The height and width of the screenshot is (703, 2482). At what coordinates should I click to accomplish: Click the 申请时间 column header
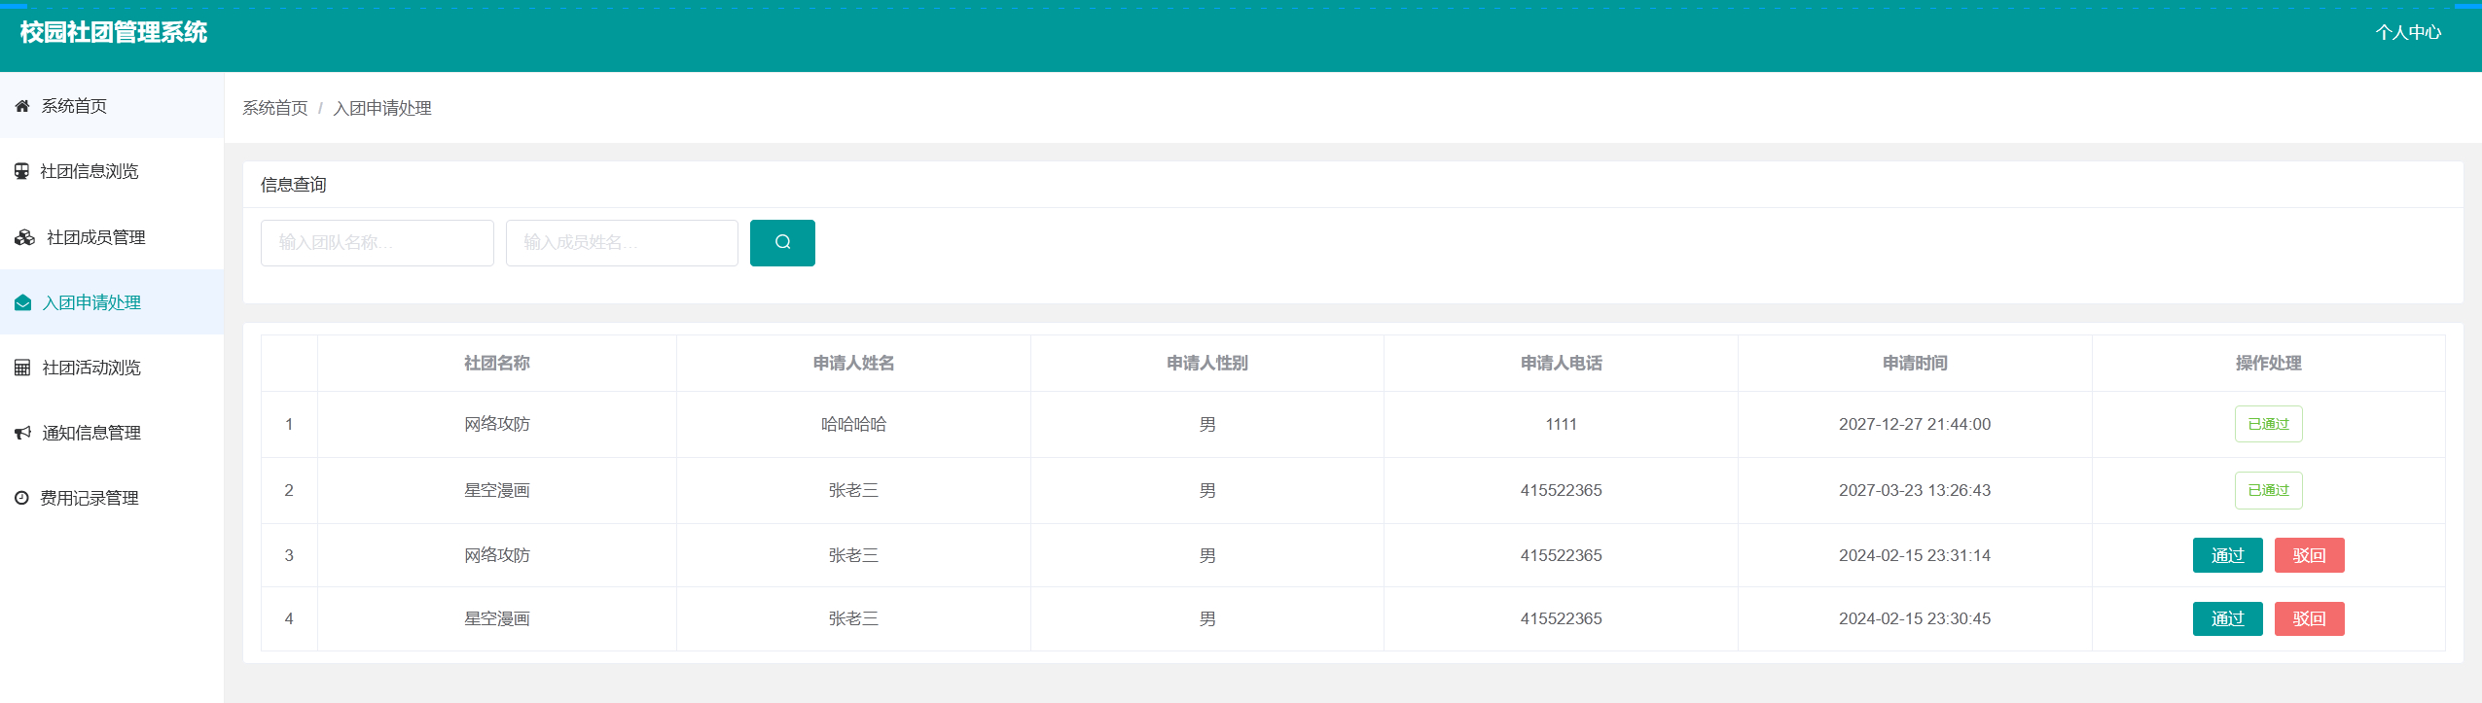coord(1915,364)
